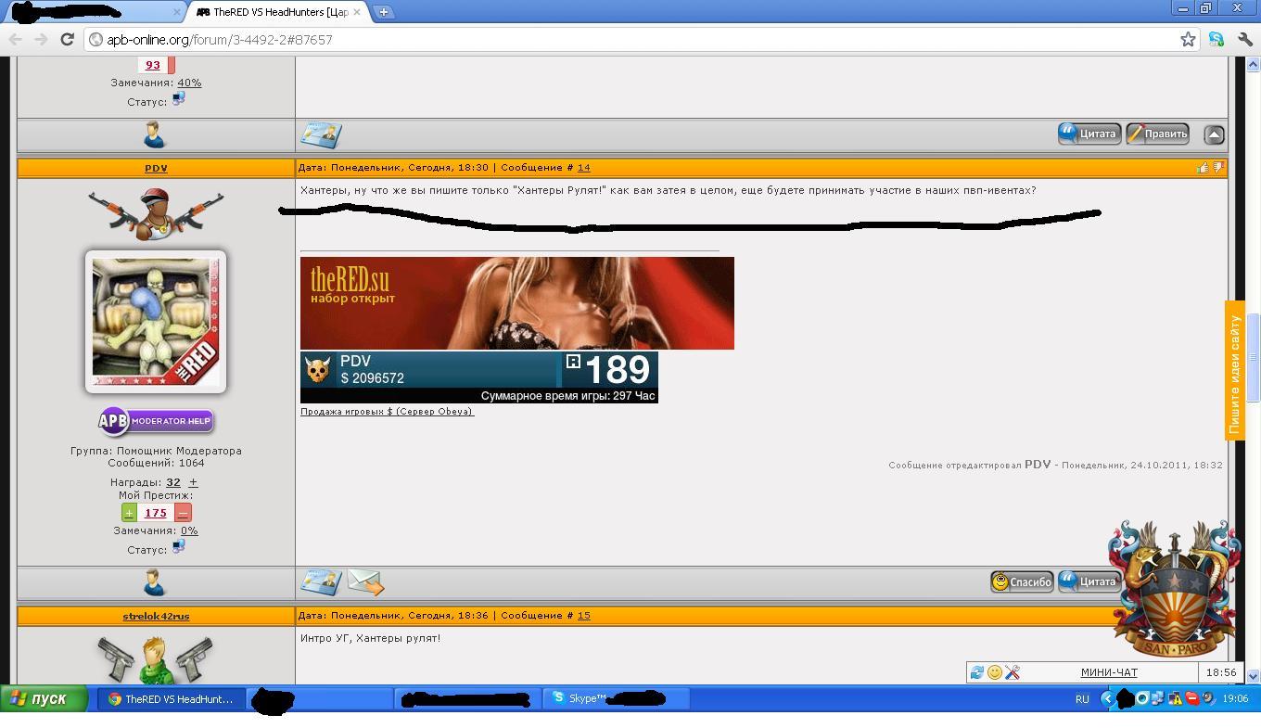Click thumbs-down icon on message 14
This screenshot has height=728, width=1261.
1218,168
